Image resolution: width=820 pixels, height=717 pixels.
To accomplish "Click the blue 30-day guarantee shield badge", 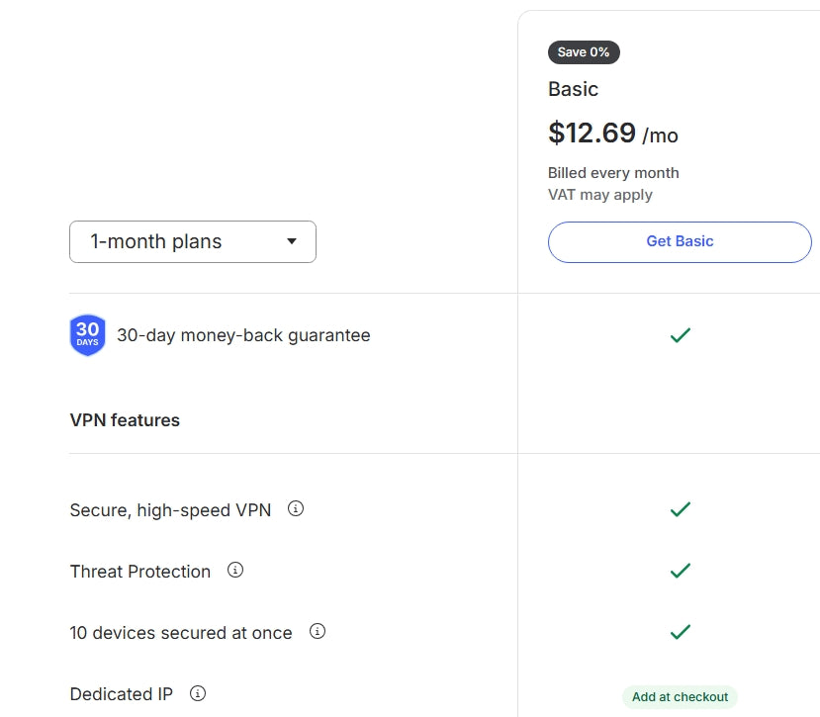I will 87,334.
